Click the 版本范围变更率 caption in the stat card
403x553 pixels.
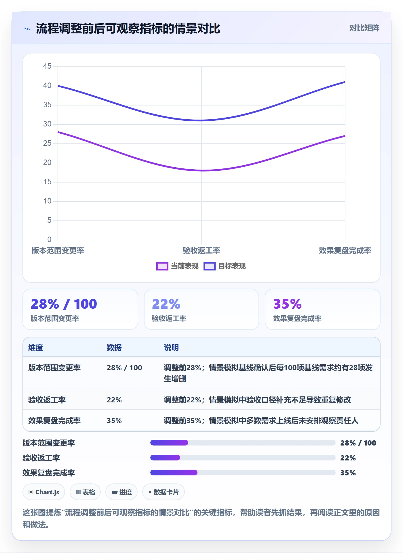(55, 318)
